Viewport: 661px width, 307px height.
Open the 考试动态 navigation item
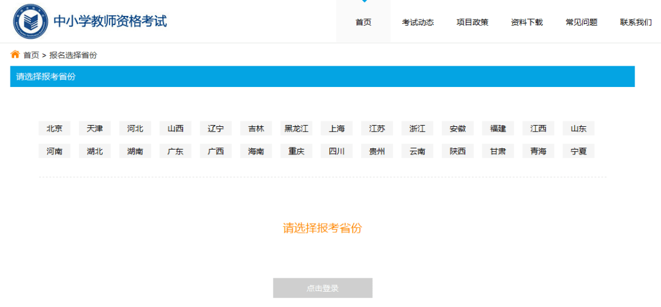[x=418, y=23]
